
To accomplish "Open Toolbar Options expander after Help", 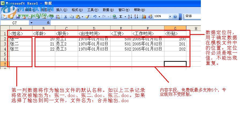I will pos(180,17).
